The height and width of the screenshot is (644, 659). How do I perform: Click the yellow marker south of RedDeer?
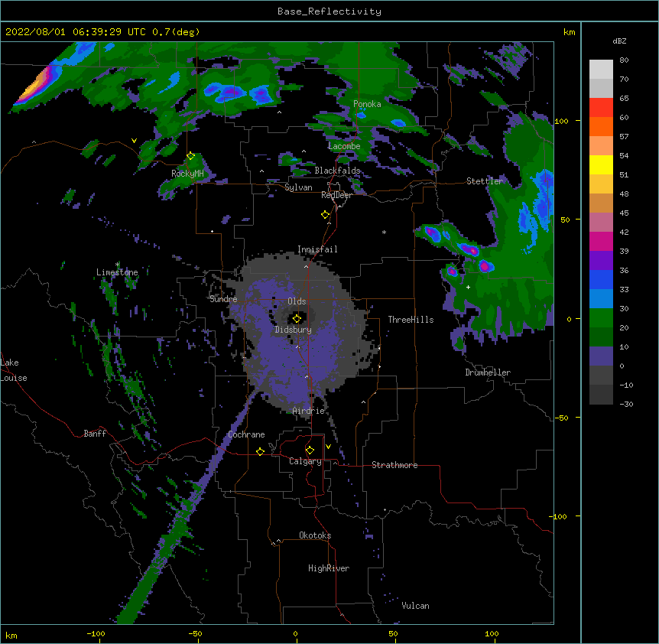[326, 214]
